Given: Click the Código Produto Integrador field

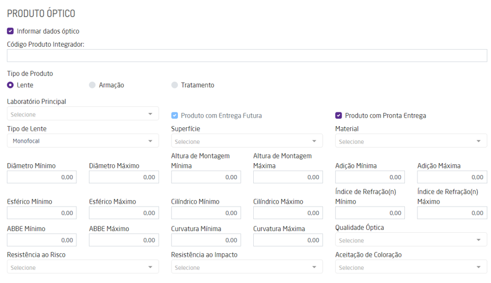Looking at the screenshot, I should [x=246, y=55].
